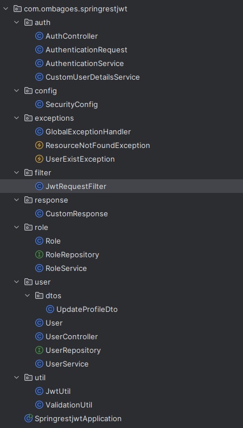
Task: Click the UserExistException lightning icon
Action: pyautogui.click(x=39, y=159)
